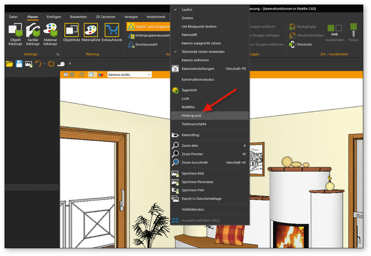The image size is (371, 256).
Task: Click the yellow open folder icon
Action: (x=9, y=64)
